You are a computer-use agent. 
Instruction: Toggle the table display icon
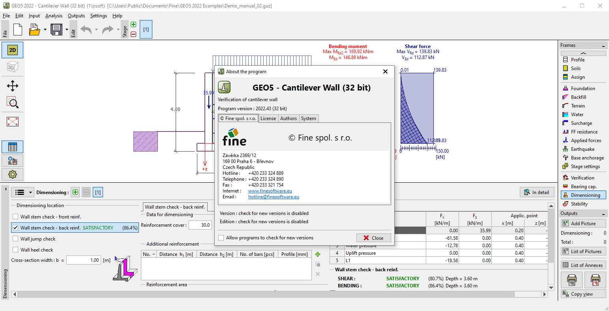click(13, 147)
